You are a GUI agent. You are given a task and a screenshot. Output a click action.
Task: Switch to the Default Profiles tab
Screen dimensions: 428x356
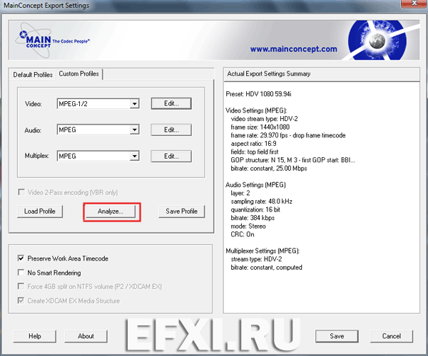(33, 75)
